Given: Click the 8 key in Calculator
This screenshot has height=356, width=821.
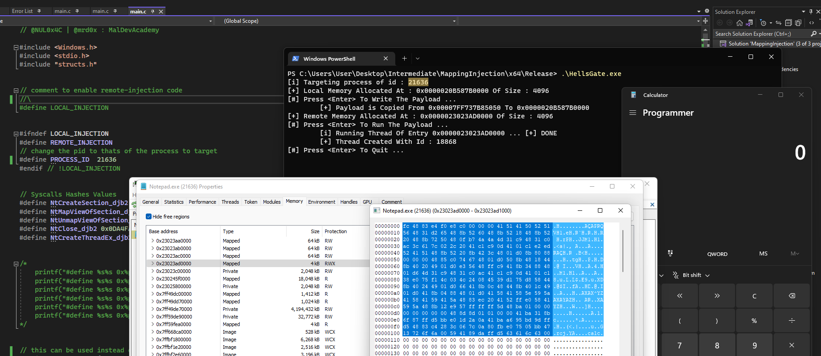Looking at the screenshot, I should tap(717, 345).
